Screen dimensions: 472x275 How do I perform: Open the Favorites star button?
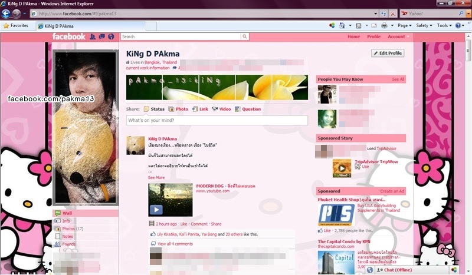click(16, 26)
